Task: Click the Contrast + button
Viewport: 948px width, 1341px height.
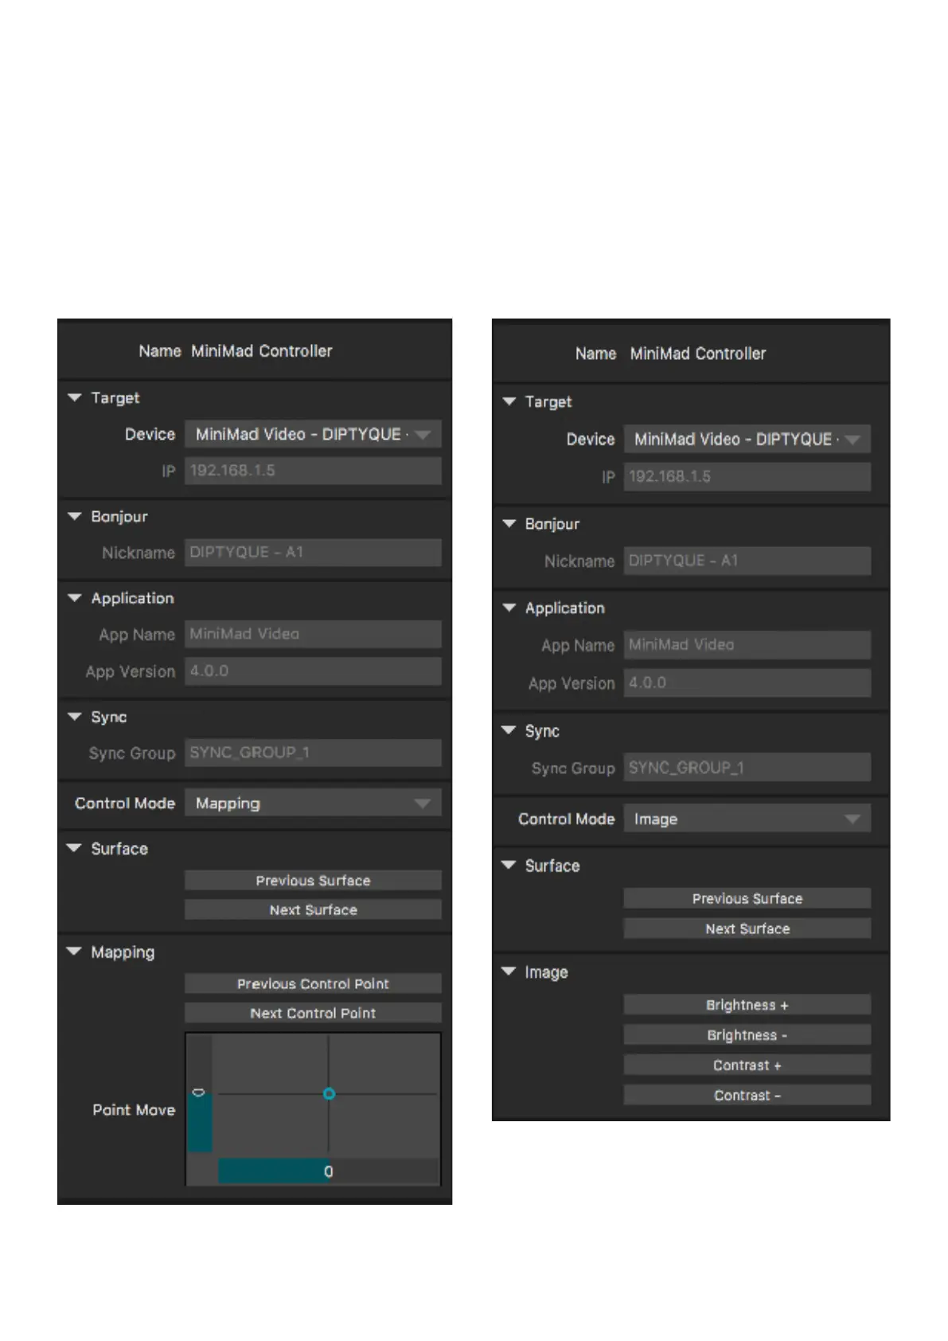Action: tap(747, 1065)
